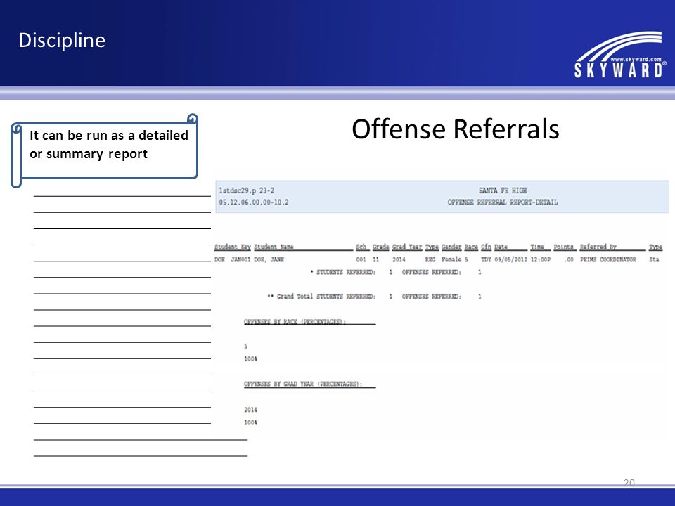Click the Date column header
This screenshot has width=675, height=506.
tap(501, 247)
